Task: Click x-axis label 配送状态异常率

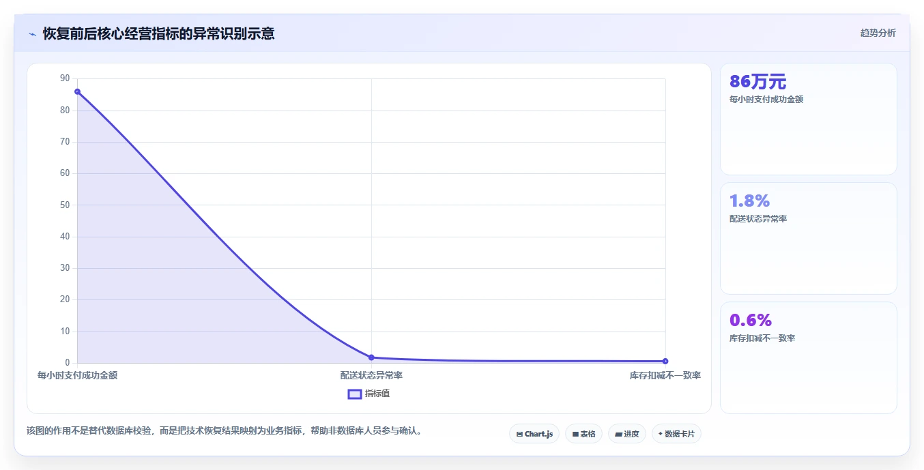Action: pos(371,375)
